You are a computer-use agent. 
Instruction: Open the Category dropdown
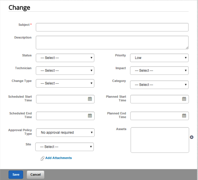click(x=159, y=85)
